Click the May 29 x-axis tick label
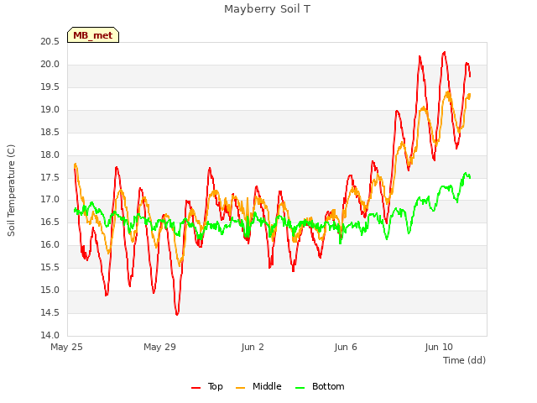The width and height of the screenshot is (537, 403). click(x=159, y=347)
